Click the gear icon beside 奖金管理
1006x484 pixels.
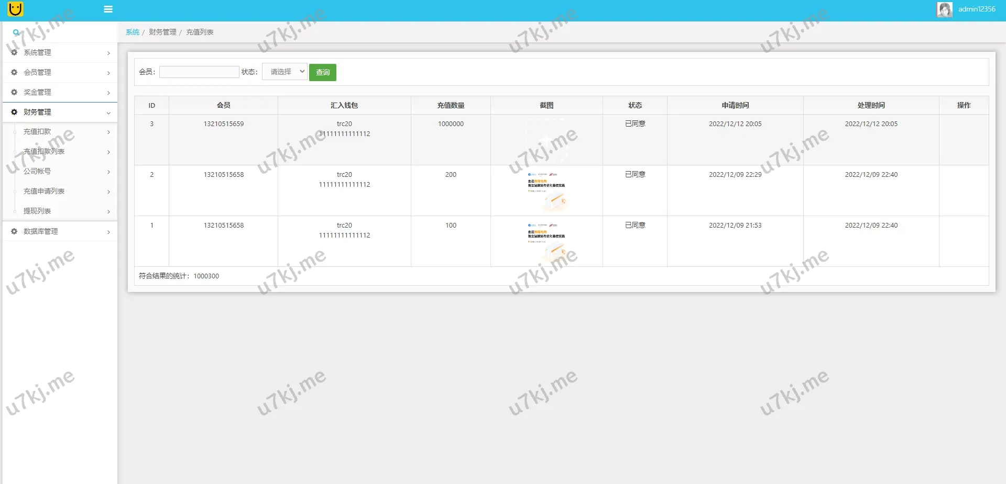click(14, 92)
